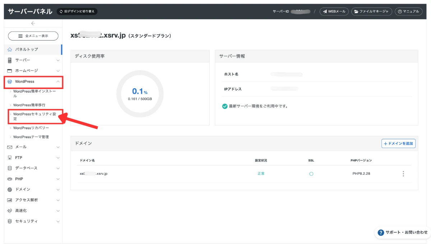
Task: Click 最新サーバー環境をご利用中です text
Action: [258, 106]
